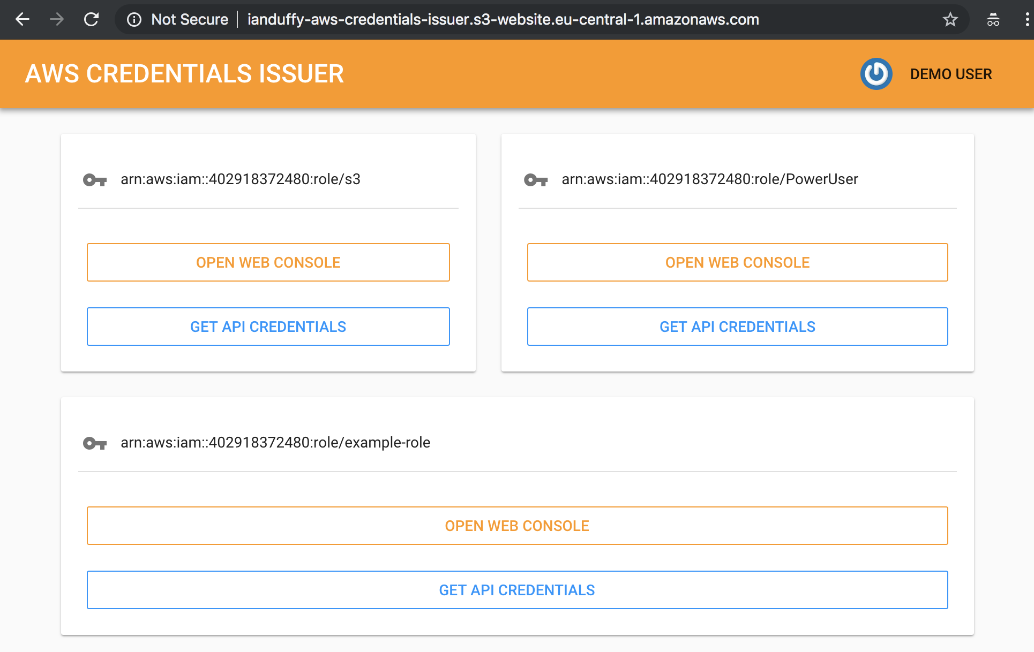The width and height of the screenshot is (1034, 652).
Task: Open web console for PowerUser role
Action: click(x=738, y=262)
